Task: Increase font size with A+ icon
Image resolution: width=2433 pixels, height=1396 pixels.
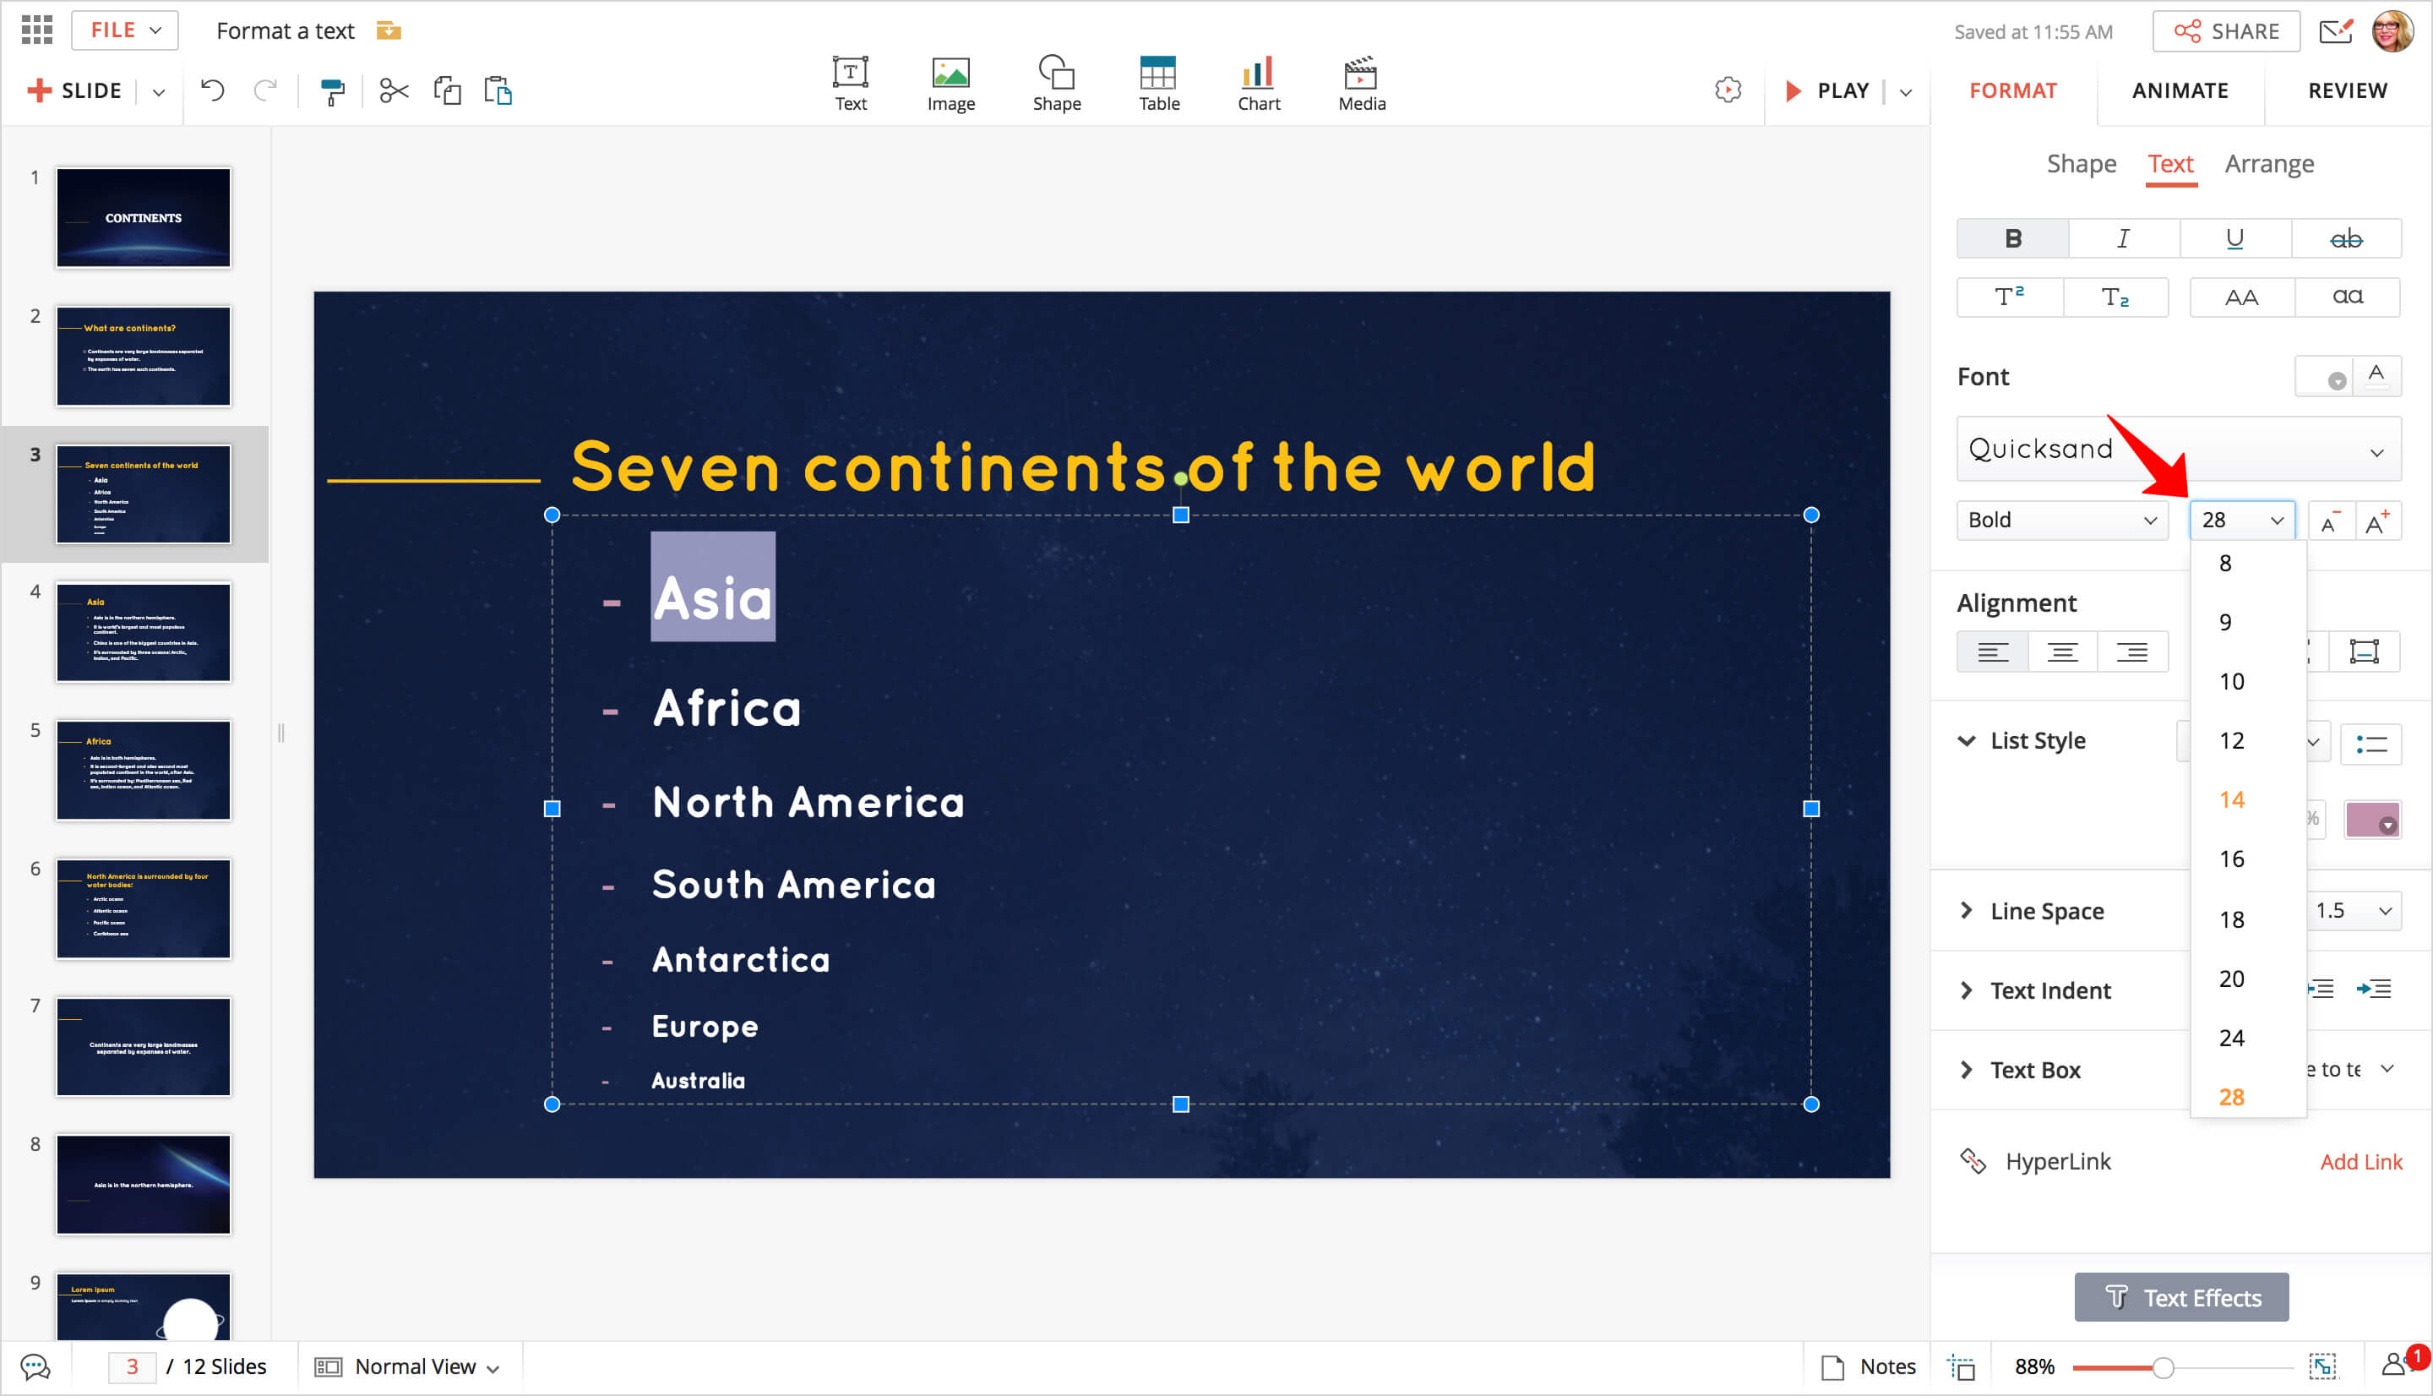Action: (2376, 521)
